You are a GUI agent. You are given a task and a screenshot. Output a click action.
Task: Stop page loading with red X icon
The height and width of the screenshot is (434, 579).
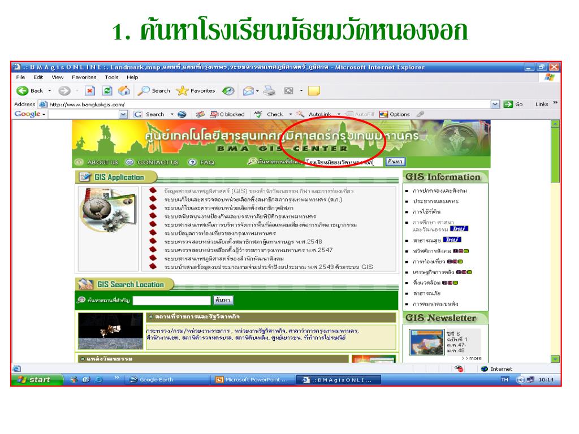[90, 91]
